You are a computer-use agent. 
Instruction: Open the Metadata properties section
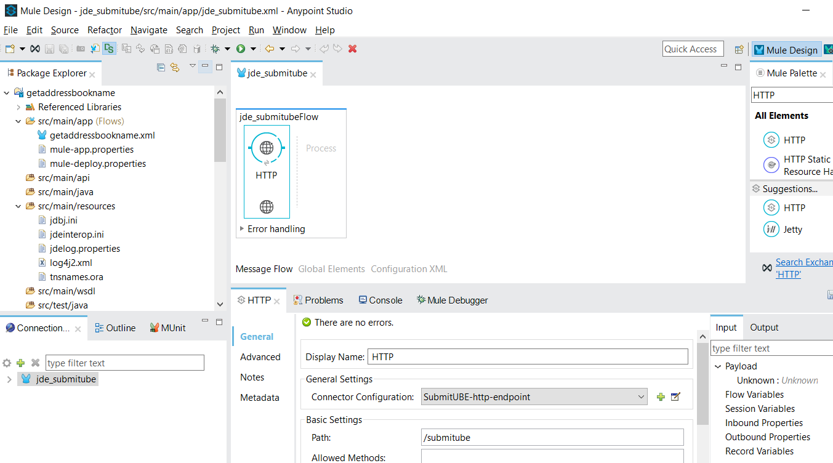(x=259, y=398)
